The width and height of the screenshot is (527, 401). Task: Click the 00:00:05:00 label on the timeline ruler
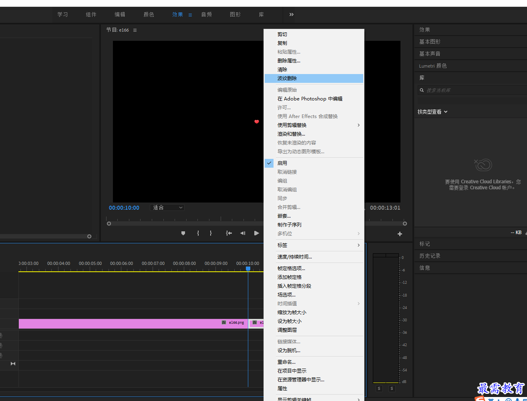pos(90,263)
